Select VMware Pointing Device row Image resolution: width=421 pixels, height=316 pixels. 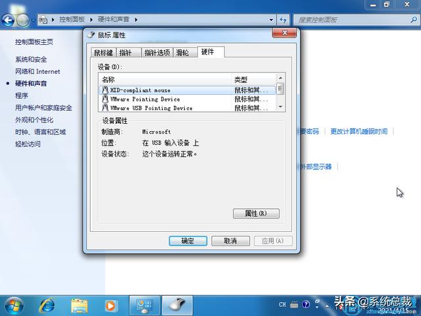click(x=187, y=99)
